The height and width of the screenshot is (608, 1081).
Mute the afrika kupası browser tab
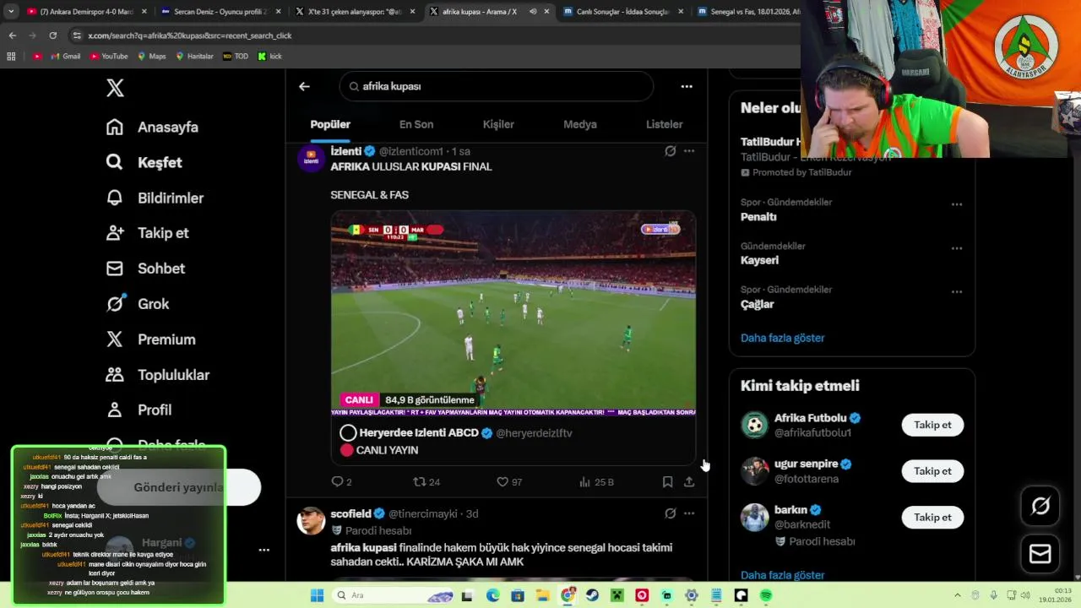pos(533,12)
